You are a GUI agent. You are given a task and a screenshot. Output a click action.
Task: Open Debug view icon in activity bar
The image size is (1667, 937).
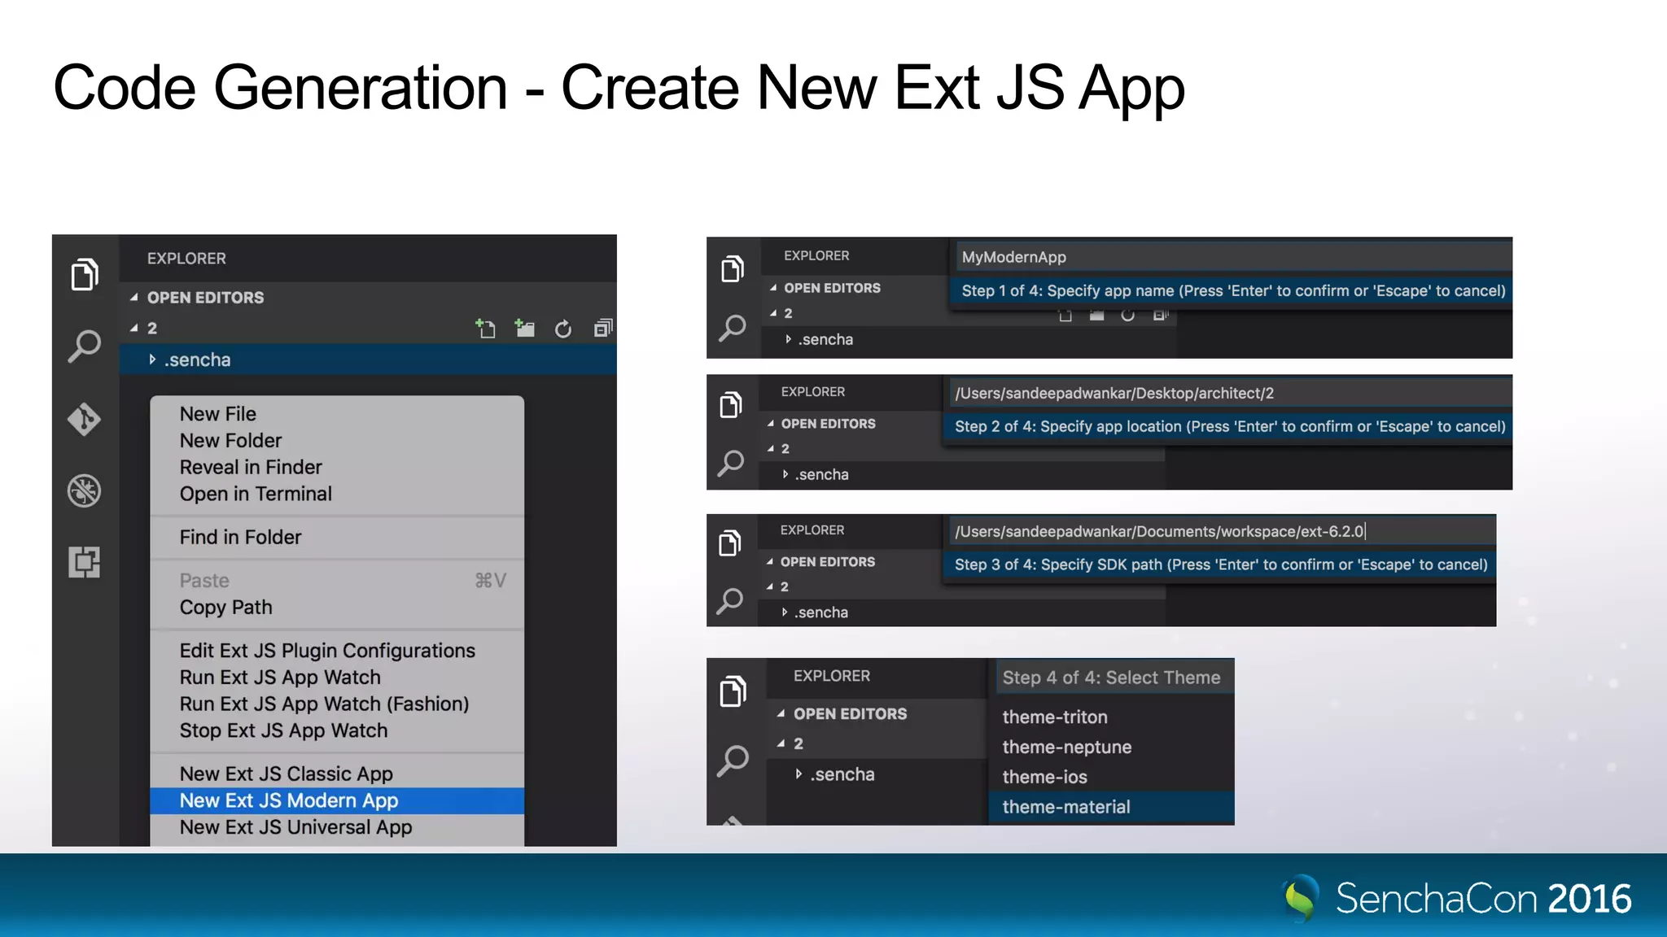(85, 490)
